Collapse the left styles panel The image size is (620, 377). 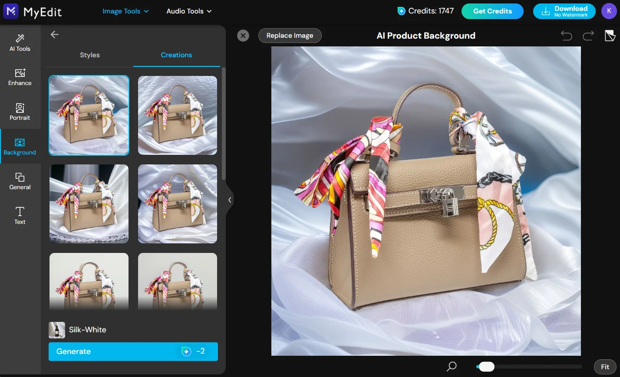[230, 199]
